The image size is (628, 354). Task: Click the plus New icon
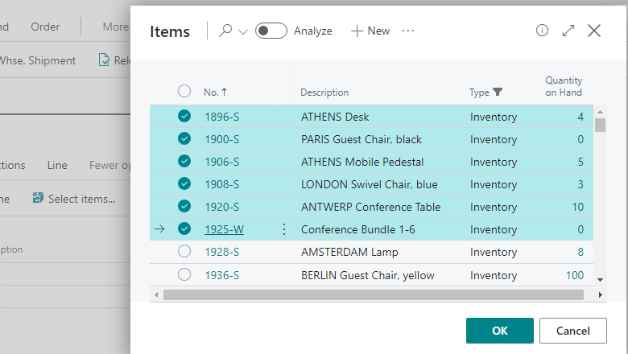click(x=357, y=31)
